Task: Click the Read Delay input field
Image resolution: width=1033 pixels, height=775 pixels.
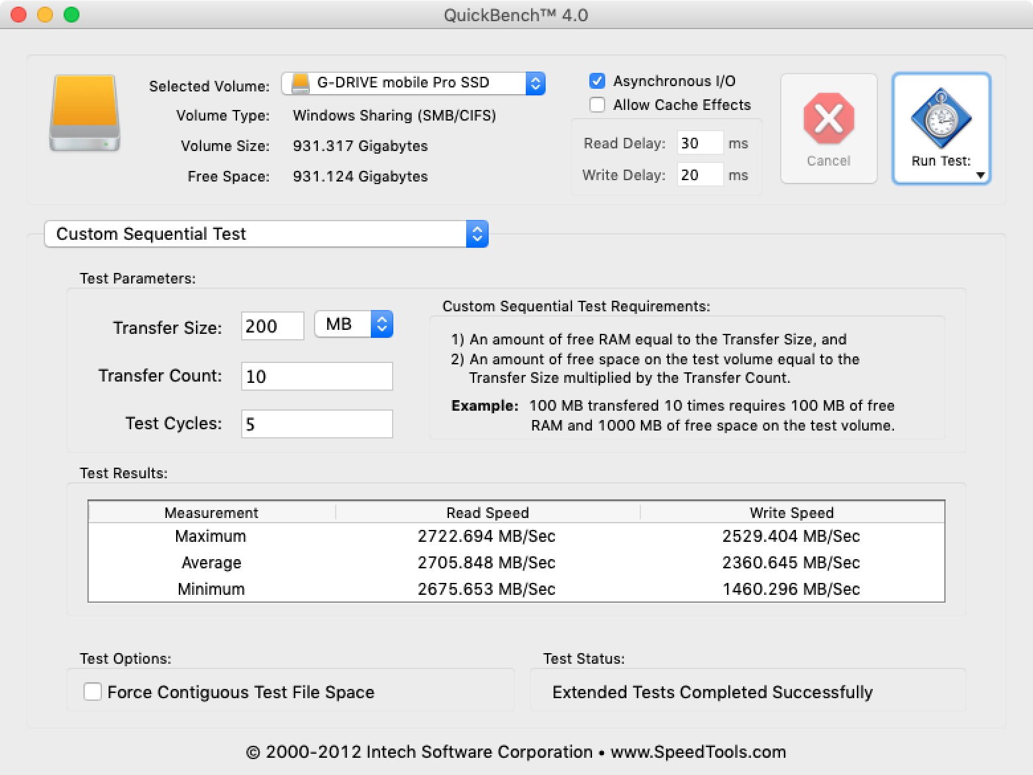Action: point(699,143)
